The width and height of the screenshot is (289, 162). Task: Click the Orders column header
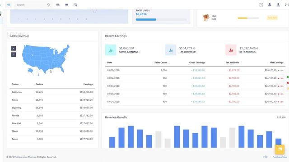[x=39, y=84]
